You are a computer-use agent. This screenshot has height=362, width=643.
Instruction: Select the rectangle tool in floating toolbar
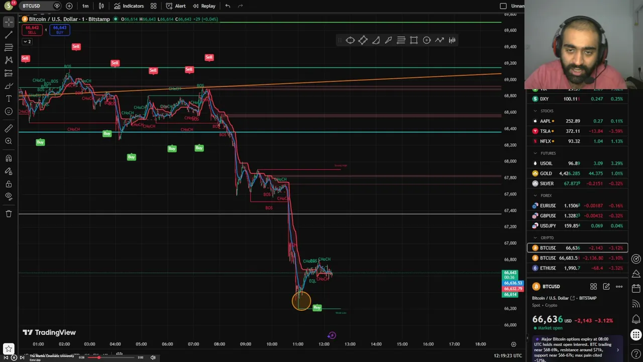[414, 40]
